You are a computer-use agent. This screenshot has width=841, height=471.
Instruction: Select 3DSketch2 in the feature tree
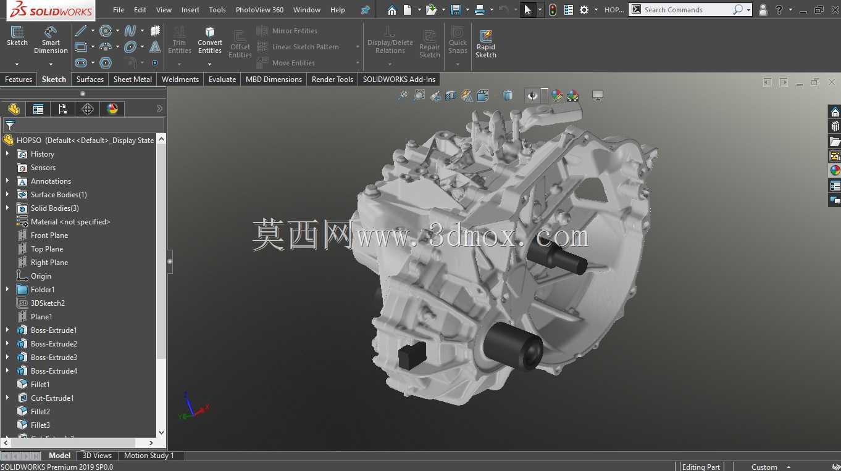click(x=48, y=303)
